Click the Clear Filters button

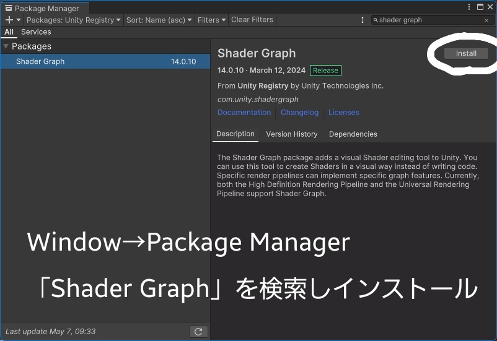point(252,20)
